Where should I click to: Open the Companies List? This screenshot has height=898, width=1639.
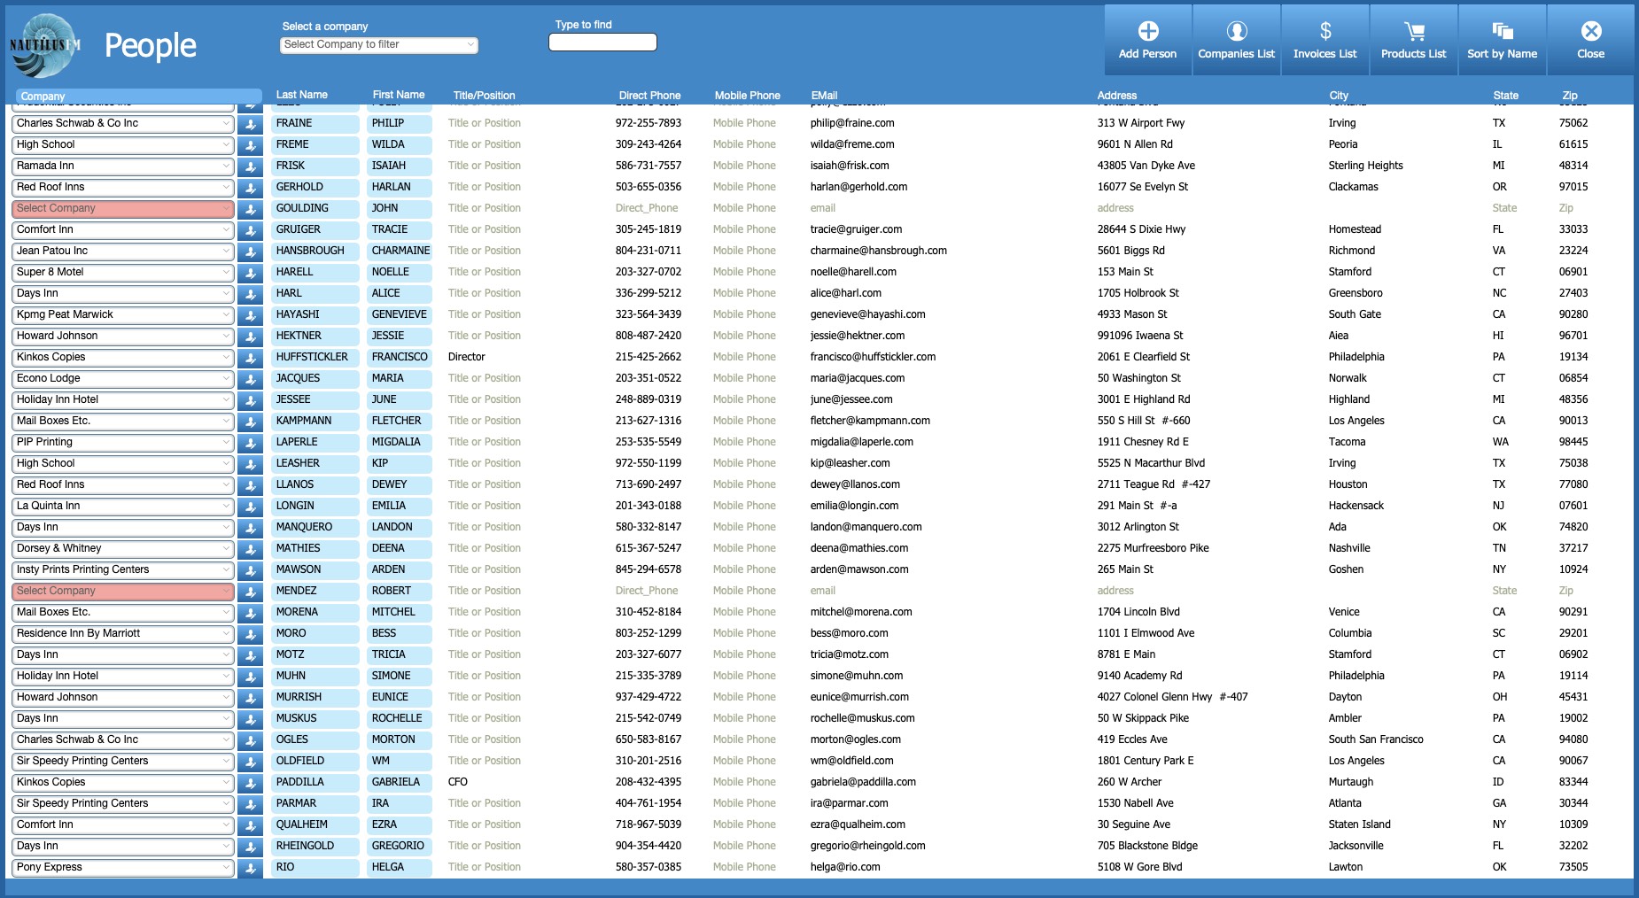coord(1236,40)
